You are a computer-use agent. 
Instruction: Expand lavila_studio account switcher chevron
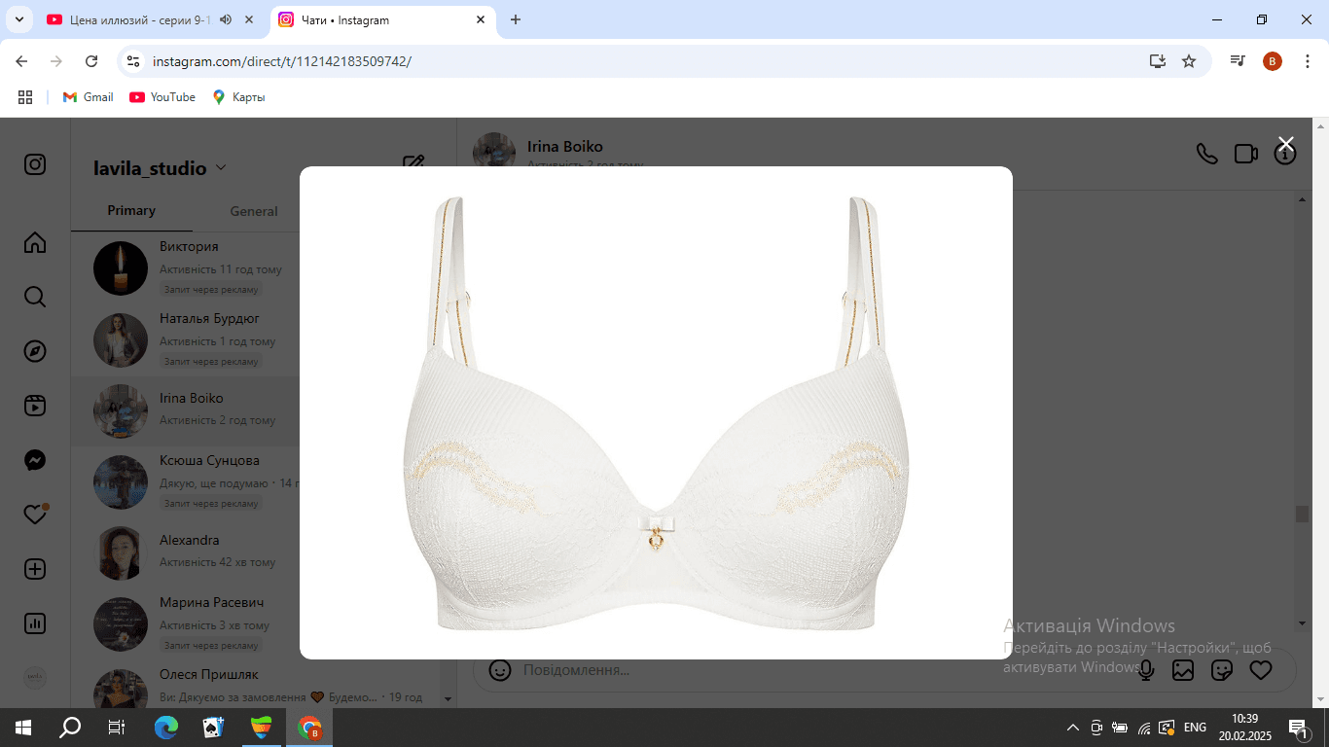pyautogui.click(x=221, y=168)
